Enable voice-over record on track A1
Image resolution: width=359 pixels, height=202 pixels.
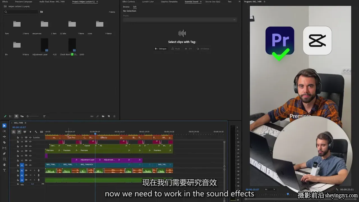[x=39, y=171]
